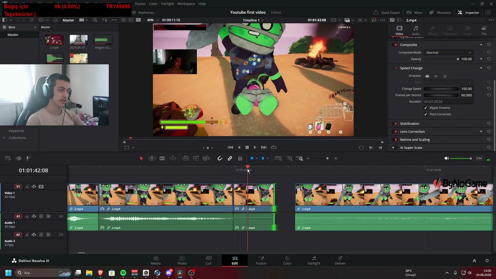Mute the Audio 1 track
Screen dimensions: 496x279
[48, 216]
